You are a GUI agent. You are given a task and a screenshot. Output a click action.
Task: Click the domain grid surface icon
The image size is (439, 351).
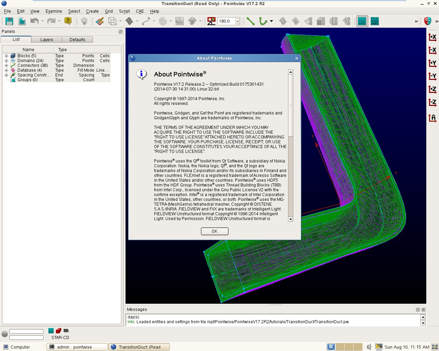click(x=129, y=21)
